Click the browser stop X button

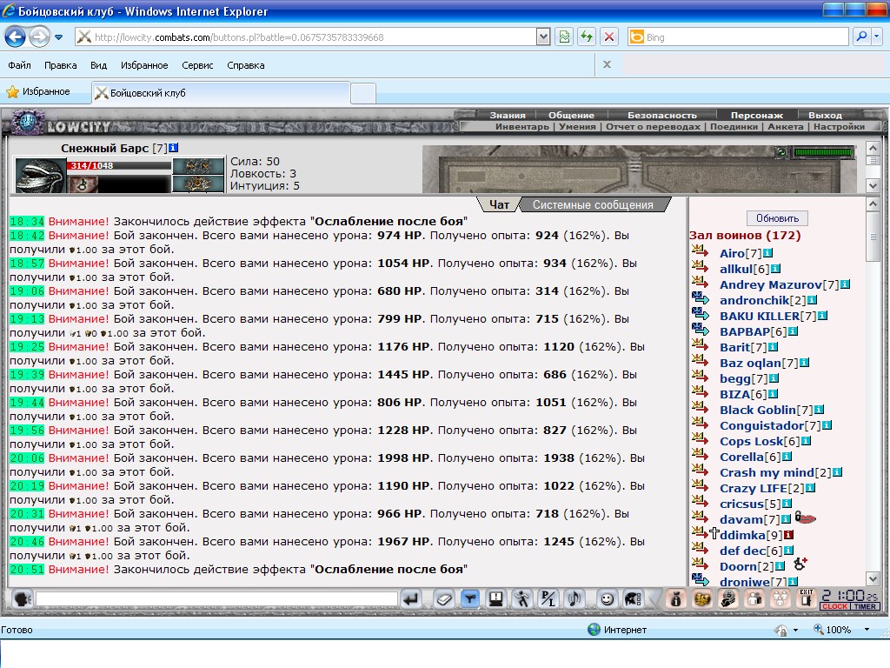609,37
